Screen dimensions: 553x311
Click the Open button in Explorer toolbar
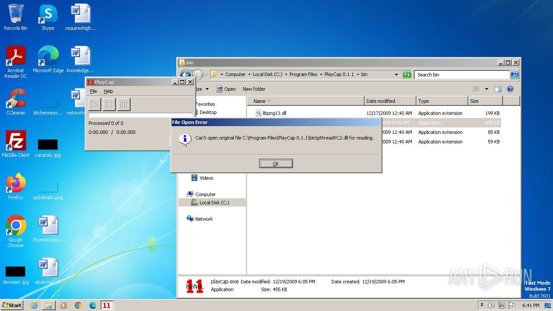[226, 89]
